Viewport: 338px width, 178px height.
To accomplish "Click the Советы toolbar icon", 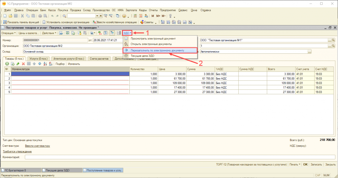I will (x=147, y=22).
